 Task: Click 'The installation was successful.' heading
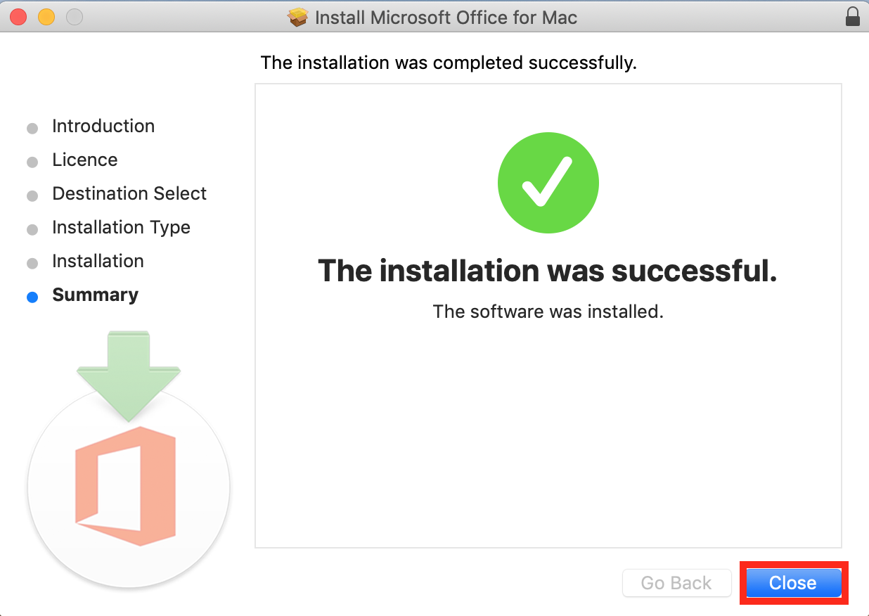[x=548, y=271]
